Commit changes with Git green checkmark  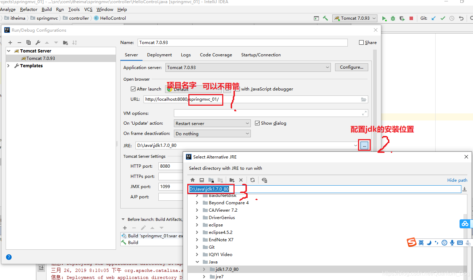(x=443, y=18)
